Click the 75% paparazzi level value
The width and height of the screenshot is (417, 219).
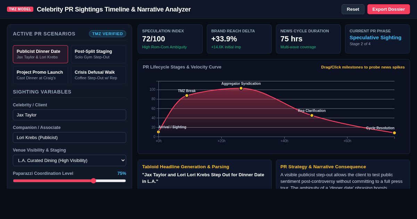(x=122, y=173)
